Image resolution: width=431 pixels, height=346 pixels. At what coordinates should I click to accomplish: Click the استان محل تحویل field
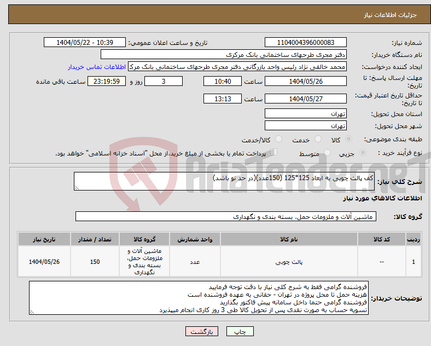click(x=305, y=113)
